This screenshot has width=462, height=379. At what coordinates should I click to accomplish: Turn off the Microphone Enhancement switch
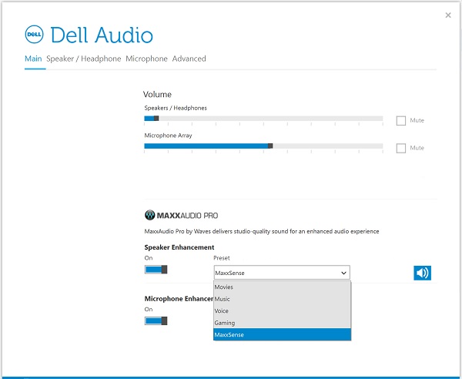pos(156,320)
